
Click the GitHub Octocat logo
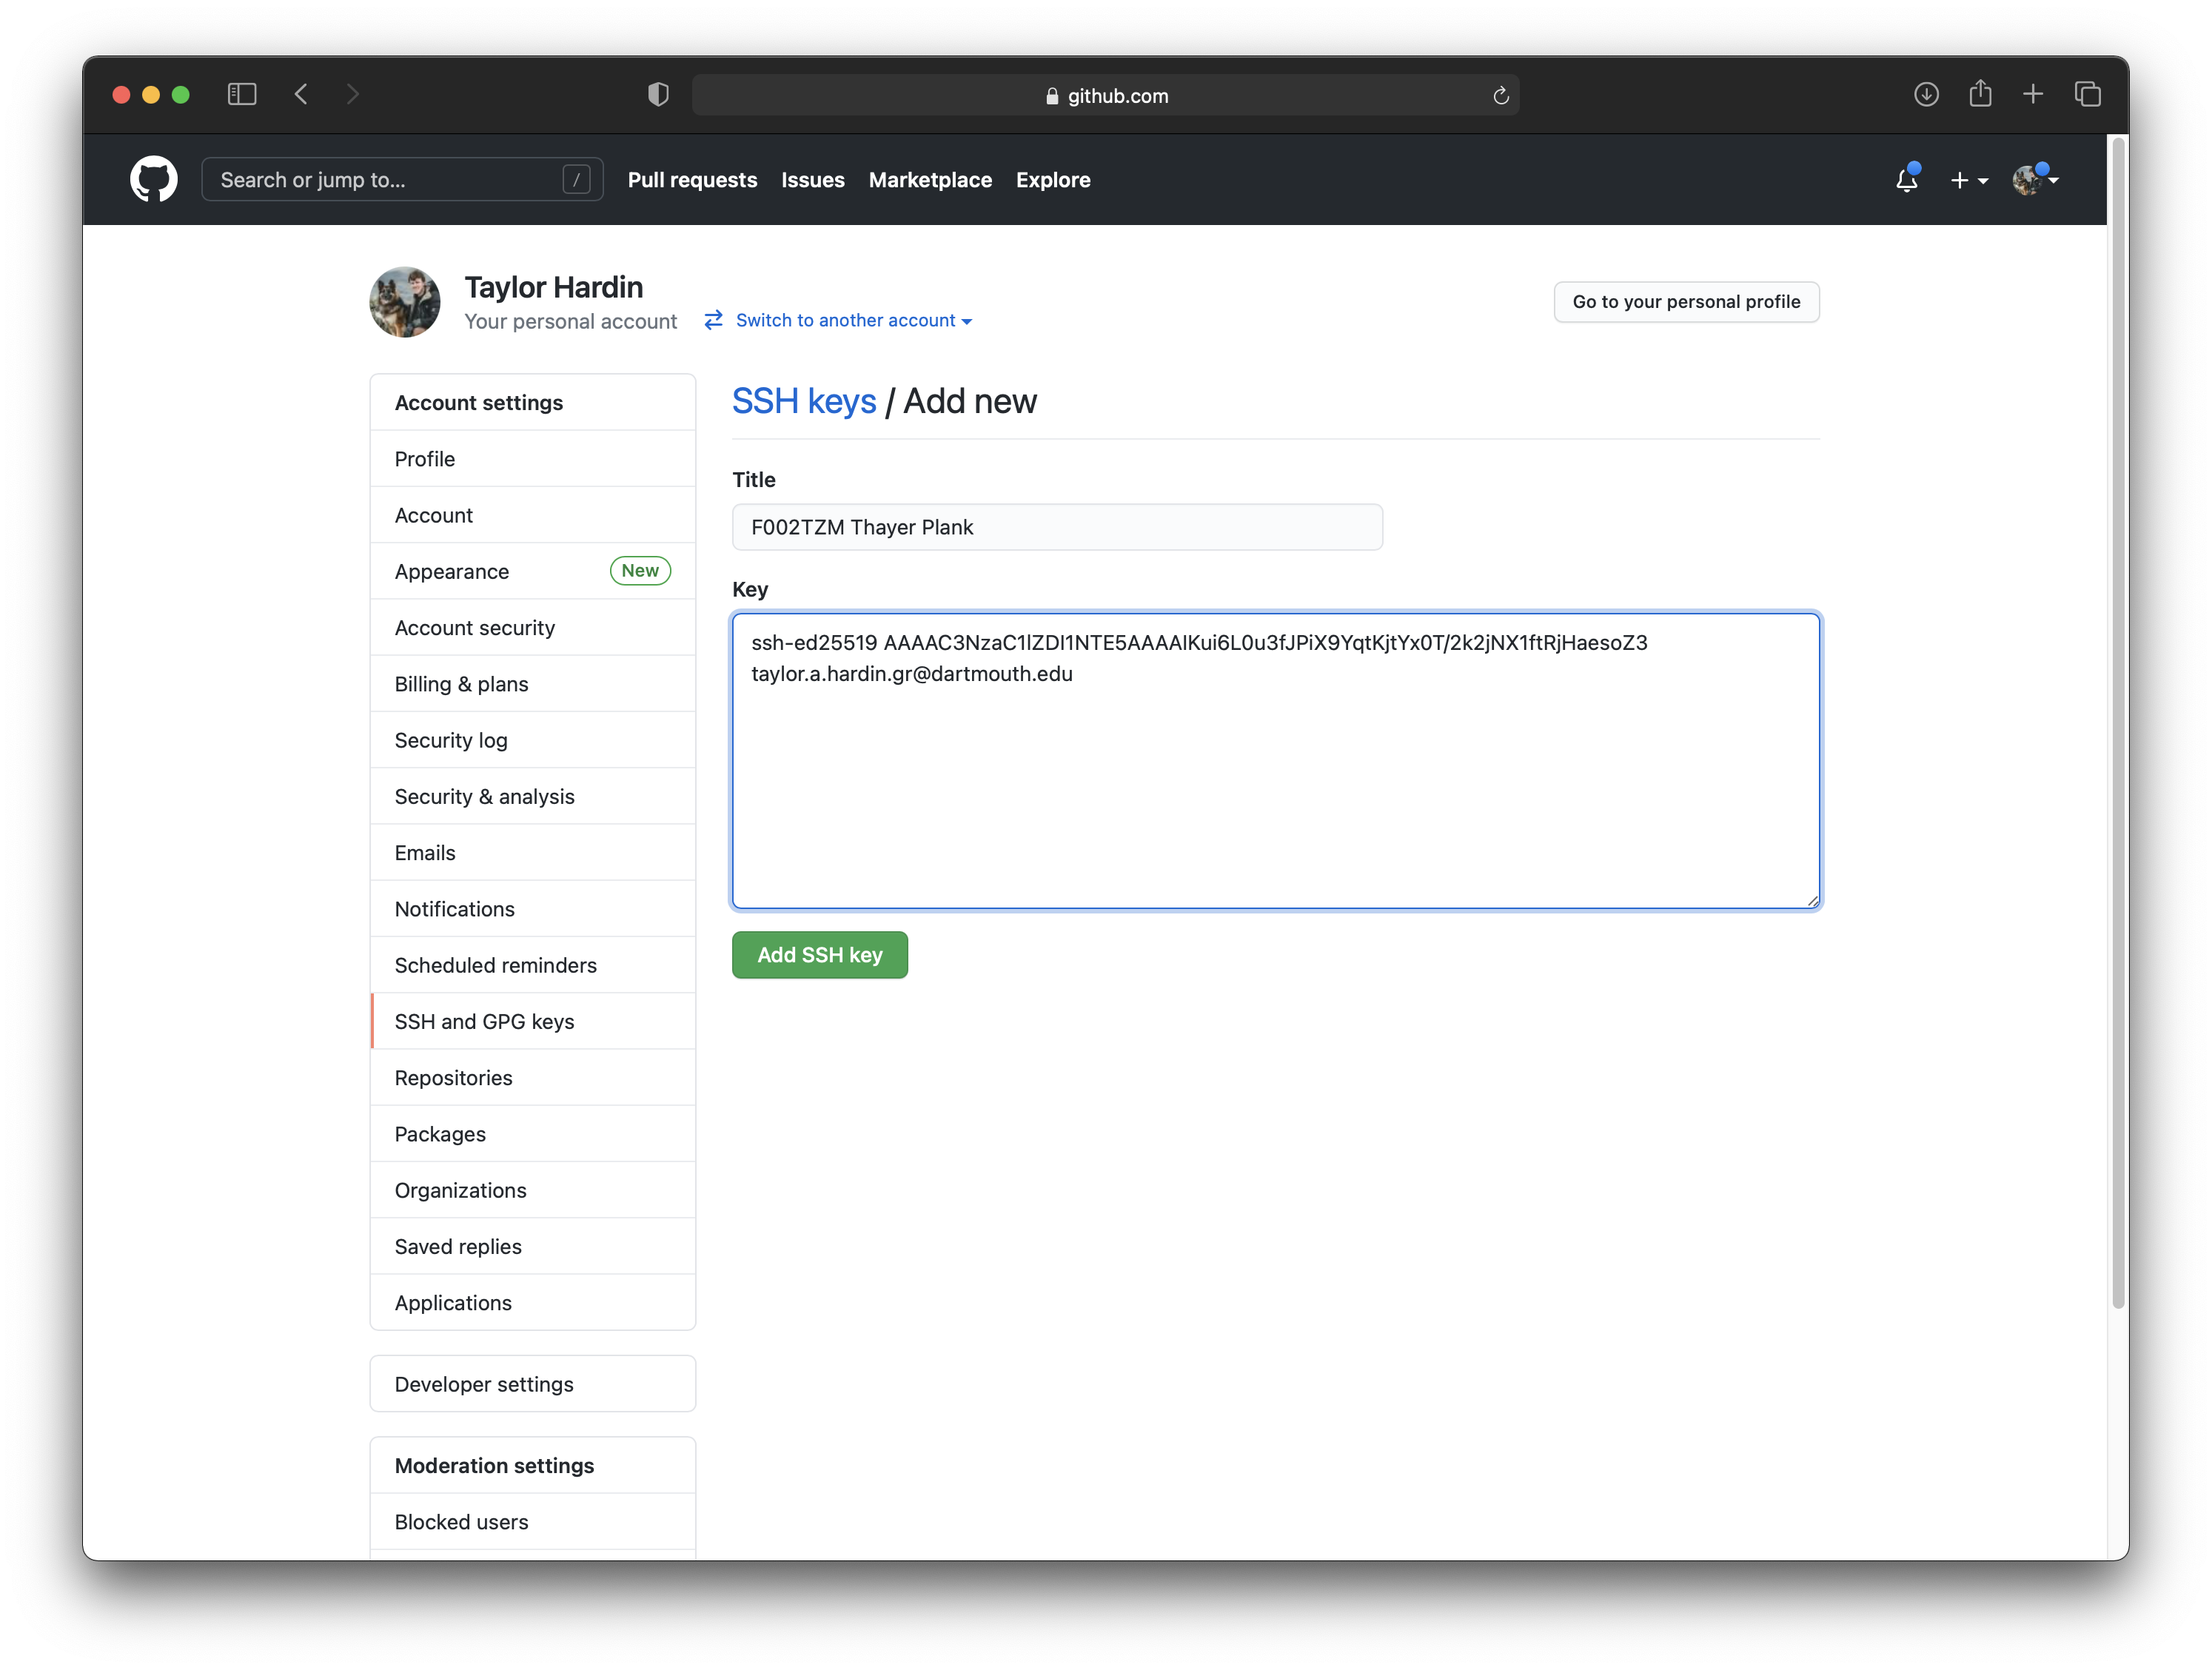pyautogui.click(x=153, y=180)
